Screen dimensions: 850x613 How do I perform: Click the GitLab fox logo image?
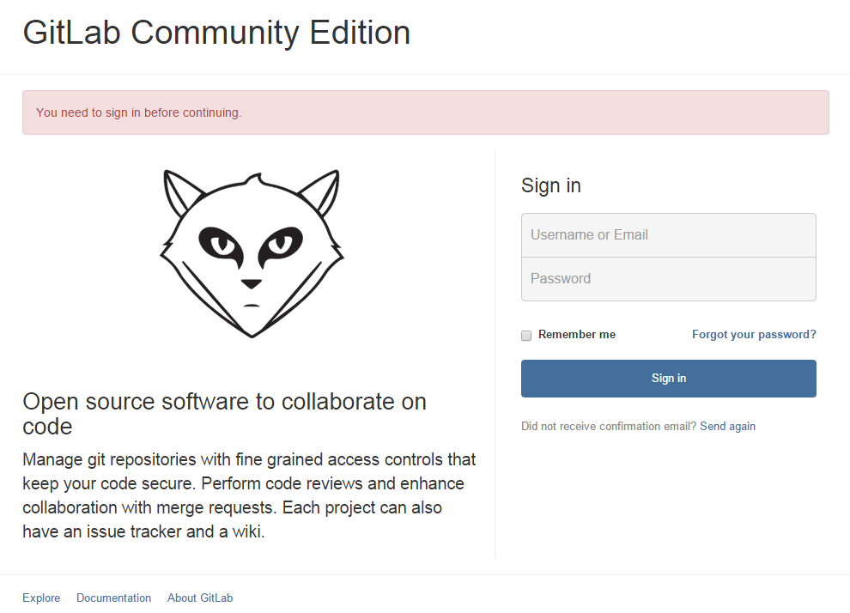coord(252,253)
